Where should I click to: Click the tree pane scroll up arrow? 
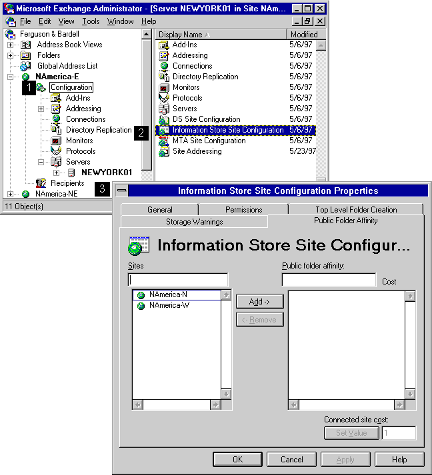click(147, 34)
